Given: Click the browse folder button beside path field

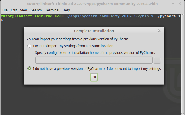Looking at the screenshot, I should tap(157, 60).
